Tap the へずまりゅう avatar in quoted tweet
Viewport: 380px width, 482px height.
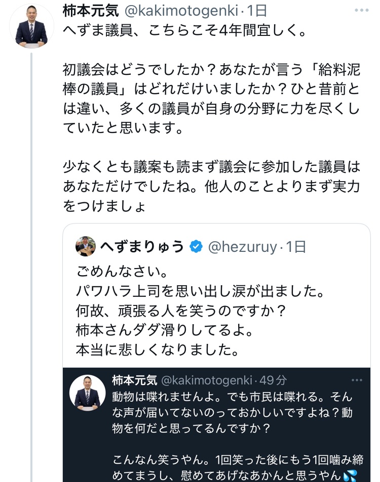tap(86, 246)
